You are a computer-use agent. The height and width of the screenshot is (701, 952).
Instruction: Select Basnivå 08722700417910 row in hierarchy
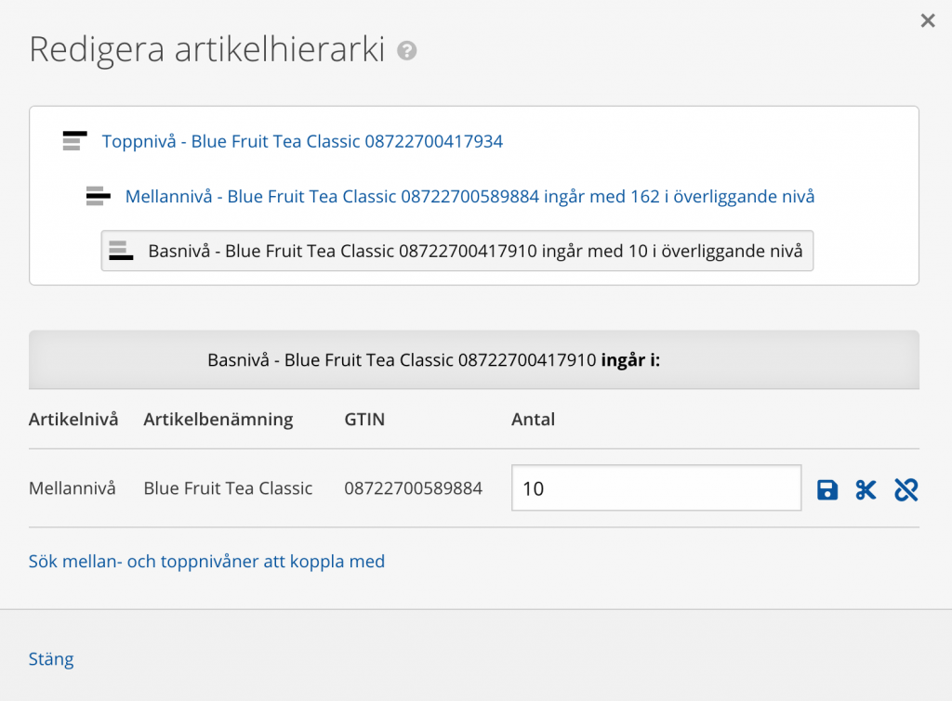(457, 251)
